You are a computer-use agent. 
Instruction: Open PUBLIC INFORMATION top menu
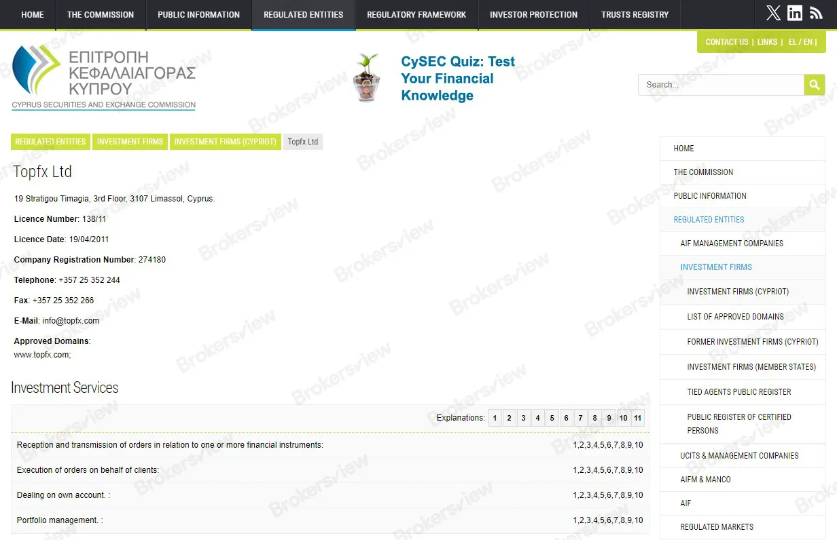coord(198,15)
